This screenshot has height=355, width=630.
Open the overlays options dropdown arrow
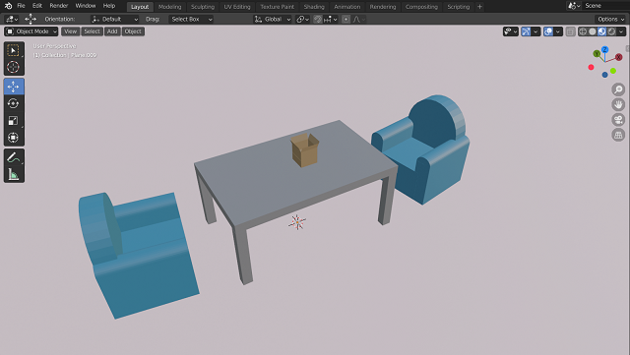tap(558, 31)
